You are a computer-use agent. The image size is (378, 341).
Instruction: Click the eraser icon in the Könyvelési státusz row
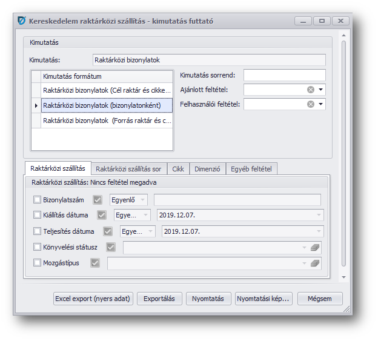[x=315, y=248]
